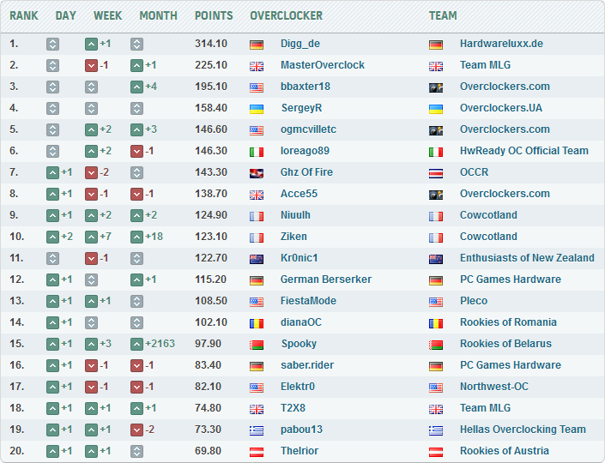Sort by the MONTH column header
The height and width of the screenshot is (463, 605).
pyautogui.click(x=158, y=15)
